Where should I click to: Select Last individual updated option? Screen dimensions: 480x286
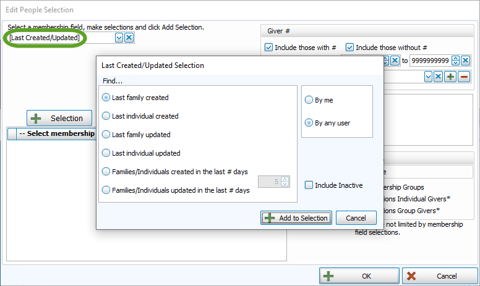[106, 153]
